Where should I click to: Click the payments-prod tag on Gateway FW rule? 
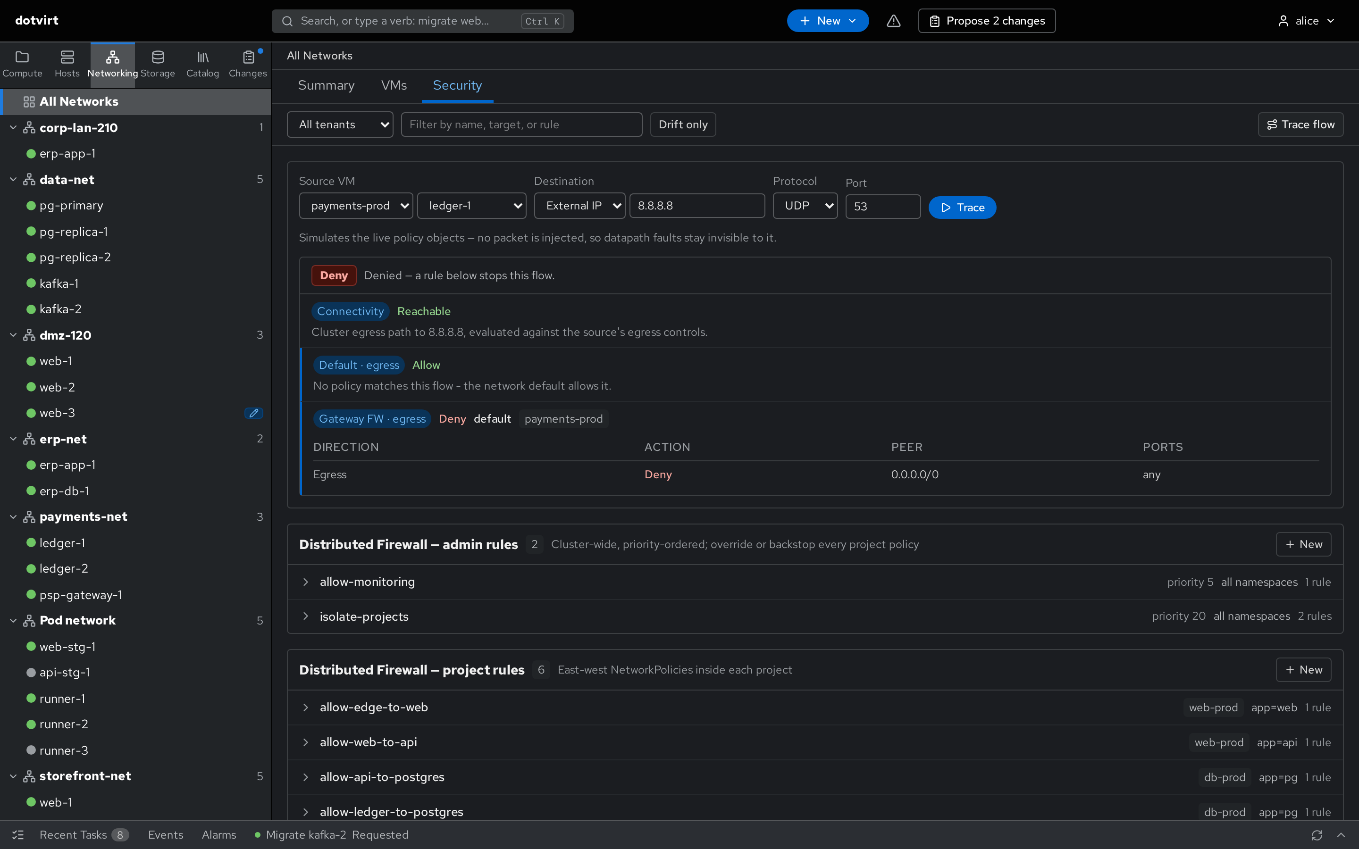coord(563,419)
